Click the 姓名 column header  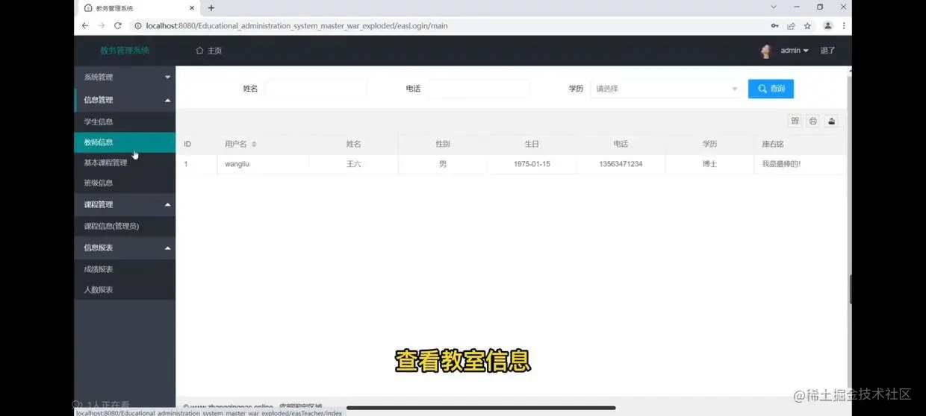tap(353, 144)
